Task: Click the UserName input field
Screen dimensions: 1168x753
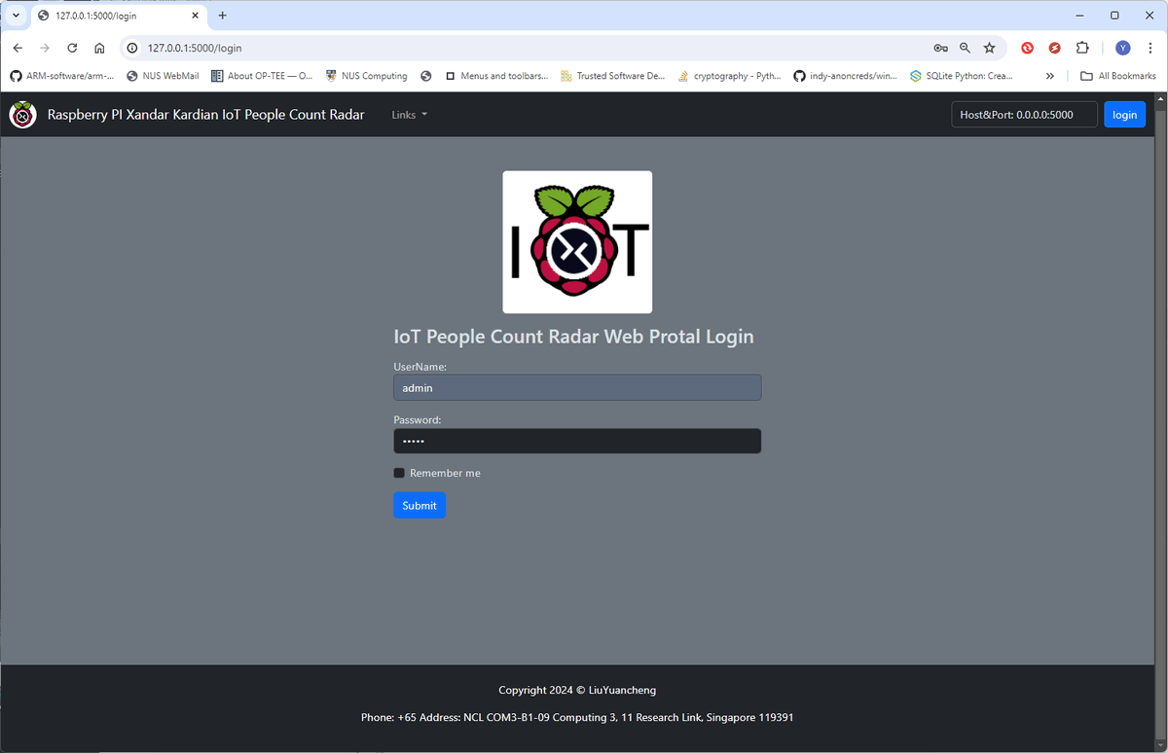Action: click(577, 387)
